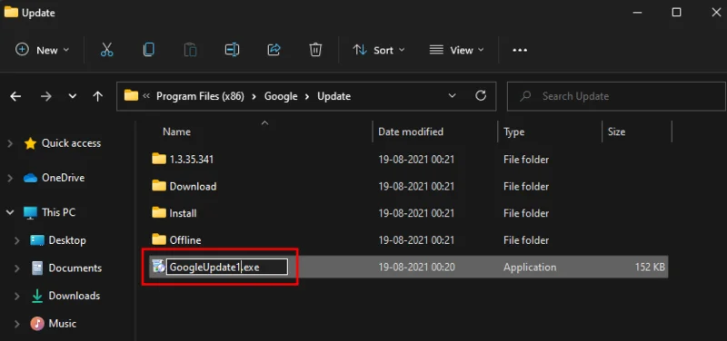This screenshot has width=727, height=341.
Task: Click the This PC monitor icon
Action: [30, 213]
